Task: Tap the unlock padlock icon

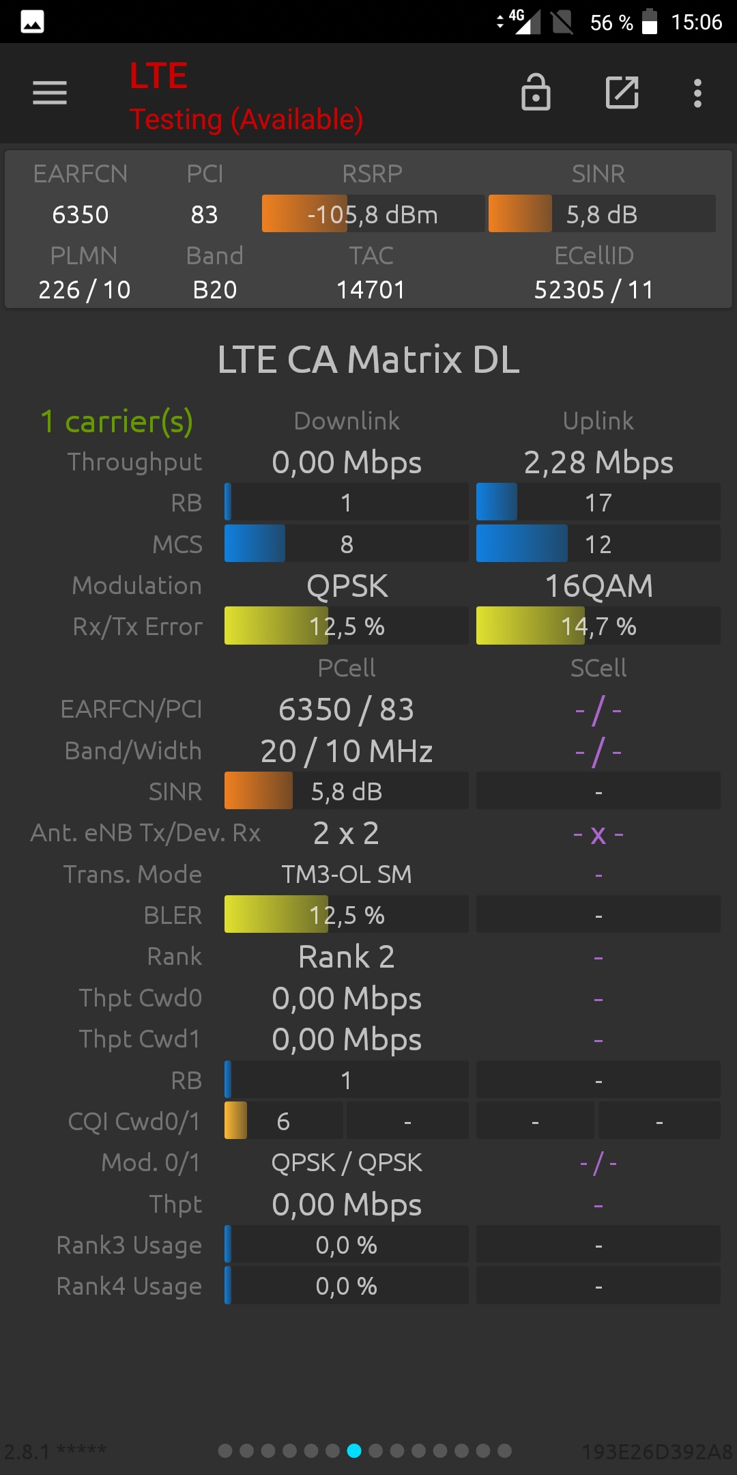Action: pyautogui.click(x=536, y=92)
